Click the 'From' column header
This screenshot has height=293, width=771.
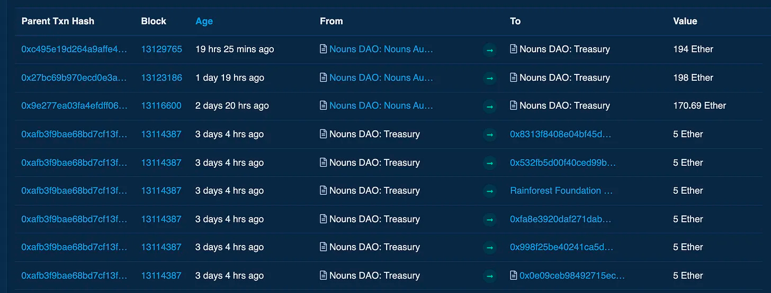click(331, 21)
